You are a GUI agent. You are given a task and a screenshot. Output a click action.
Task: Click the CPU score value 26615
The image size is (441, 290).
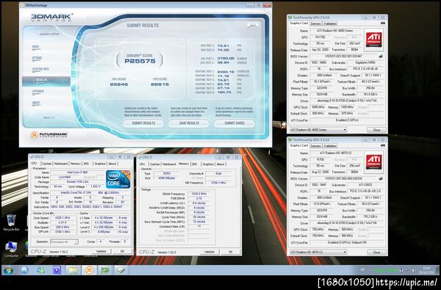click(159, 84)
